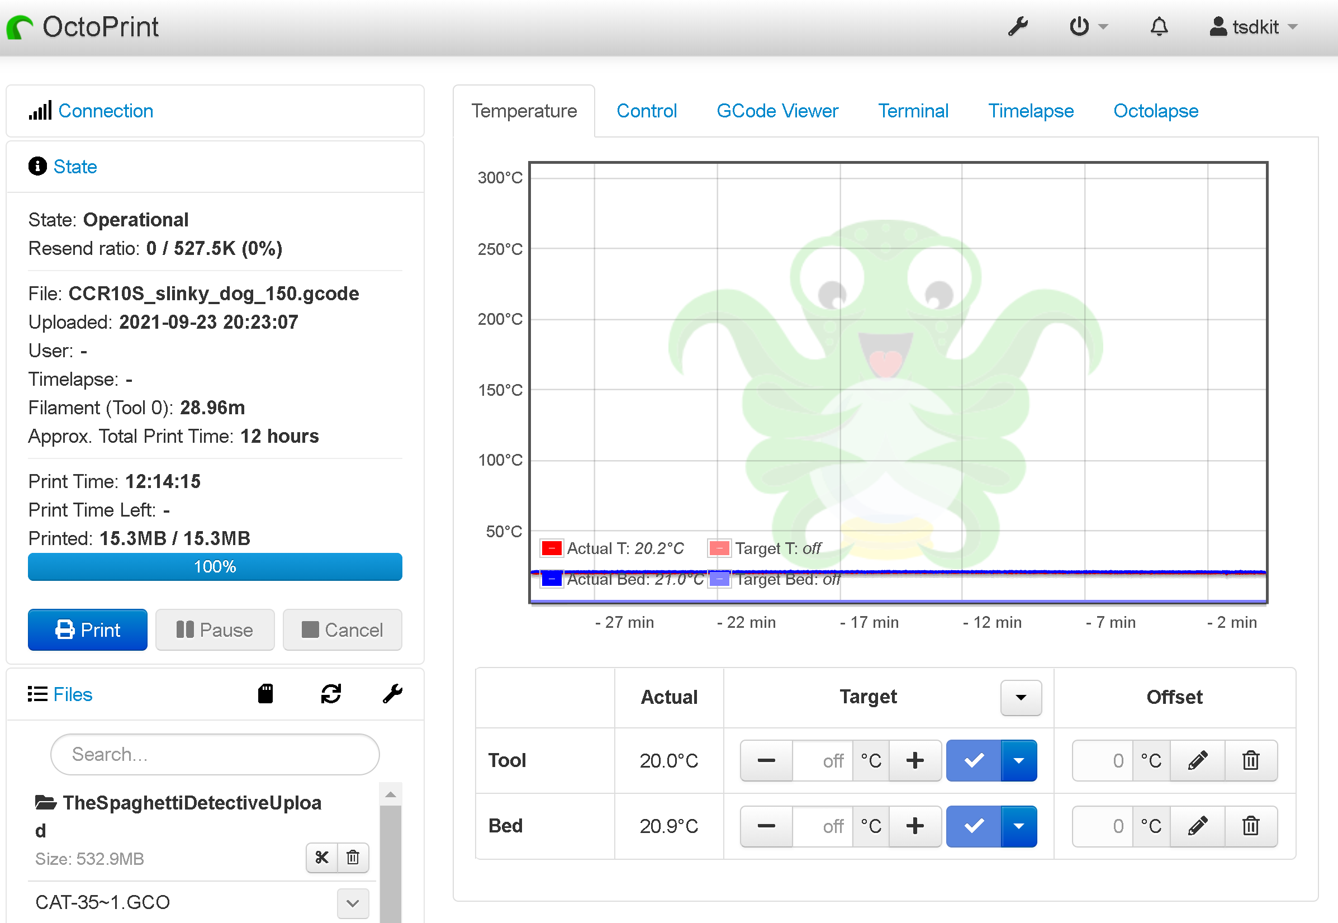Click the SD card icon in Files panel
The height and width of the screenshot is (923, 1338).
[264, 694]
